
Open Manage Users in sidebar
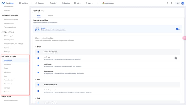click(x=8, y=7)
